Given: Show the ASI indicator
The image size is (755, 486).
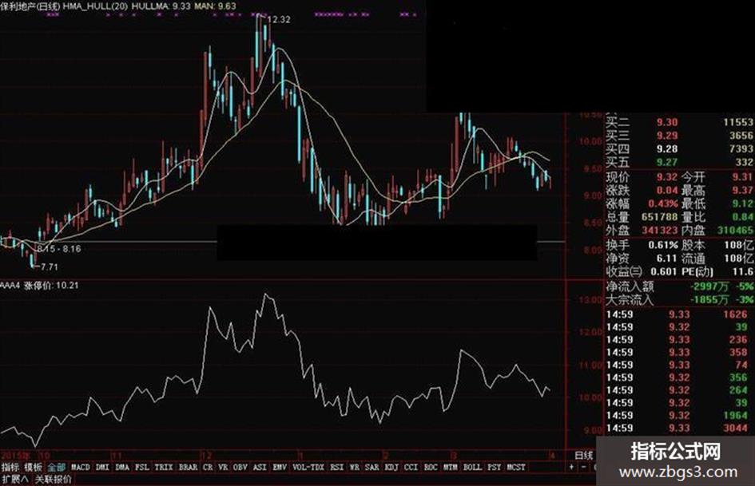Looking at the screenshot, I should pos(260,467).
